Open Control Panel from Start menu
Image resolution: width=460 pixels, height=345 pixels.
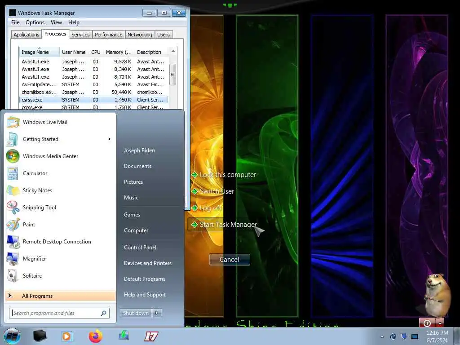point(140,248)
